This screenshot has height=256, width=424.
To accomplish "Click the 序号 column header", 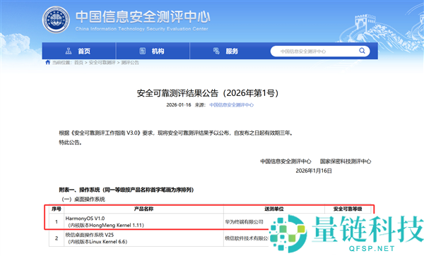I will 57,209.
